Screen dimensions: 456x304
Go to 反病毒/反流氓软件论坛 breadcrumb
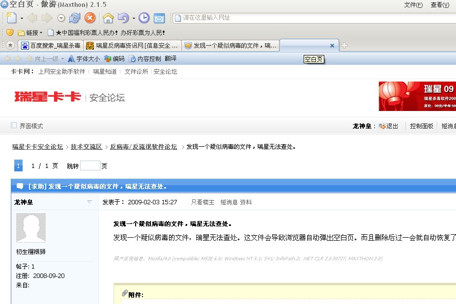coord(143,147)
